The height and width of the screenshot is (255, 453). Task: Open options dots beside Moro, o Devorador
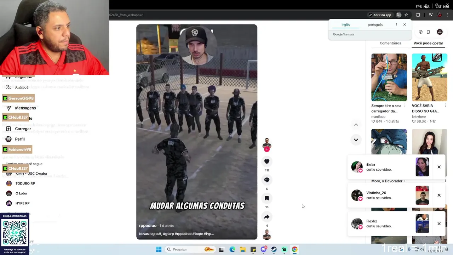click(x=405, y=181)
